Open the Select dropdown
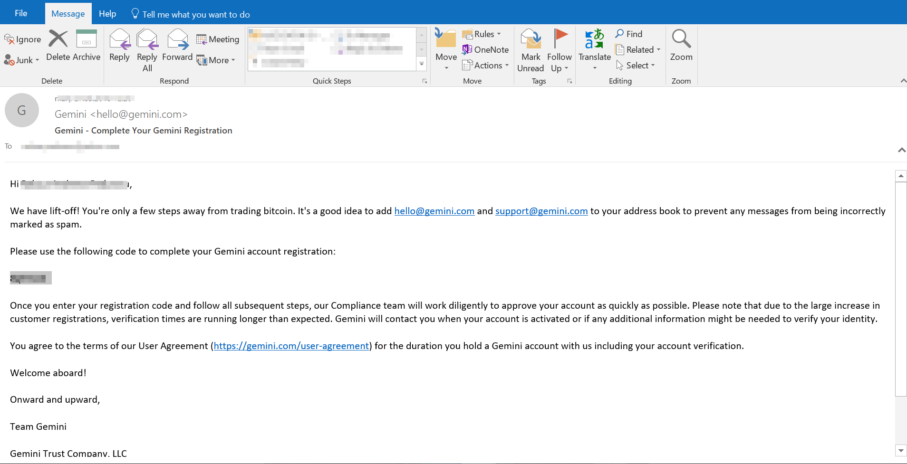This screenshot has width=907, height=464. [636, 66]
